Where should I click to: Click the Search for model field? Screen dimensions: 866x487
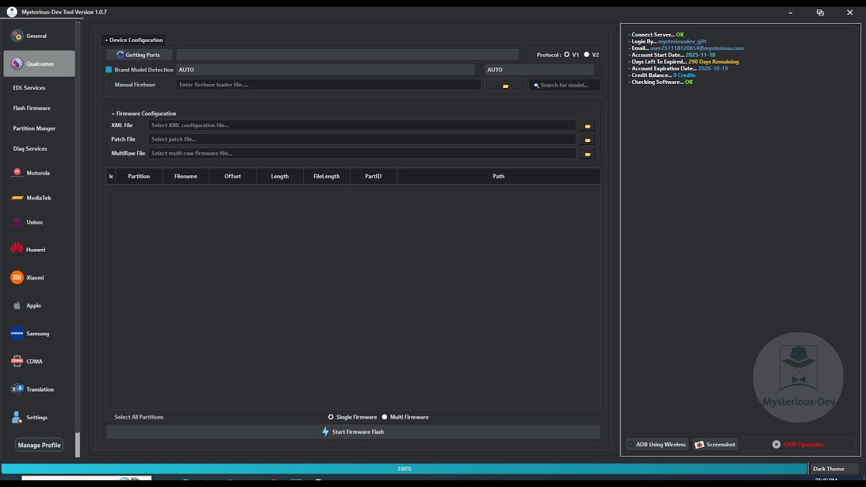(x=564, y=85)
